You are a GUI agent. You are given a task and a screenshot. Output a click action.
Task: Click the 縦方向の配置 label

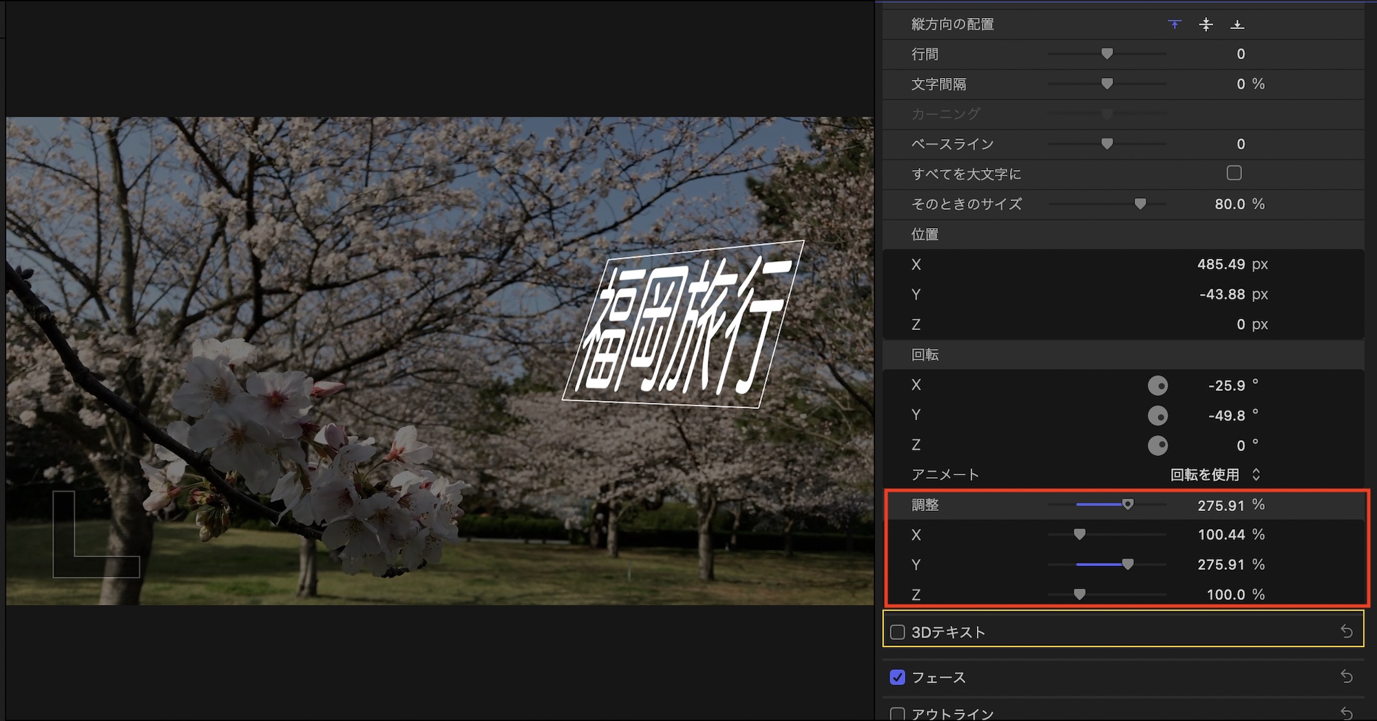[x=952, y=24]
